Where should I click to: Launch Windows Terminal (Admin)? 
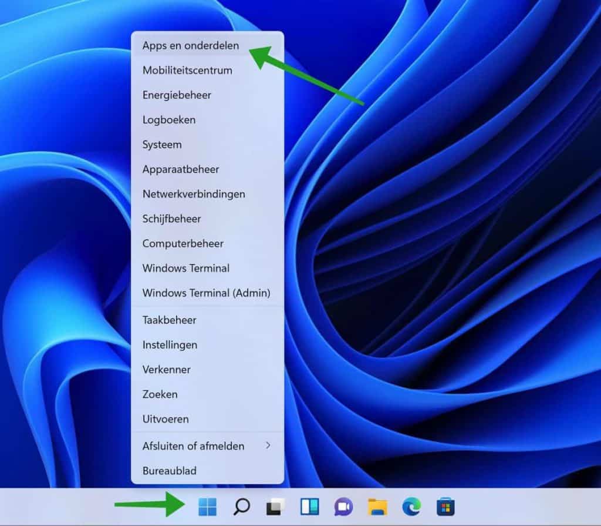[x=206, y=293]
